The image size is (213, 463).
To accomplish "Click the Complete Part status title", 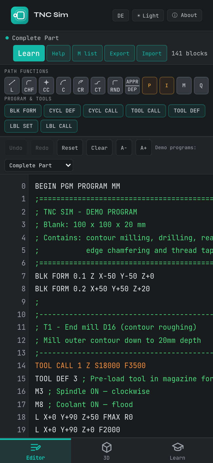I will (35, 38).
